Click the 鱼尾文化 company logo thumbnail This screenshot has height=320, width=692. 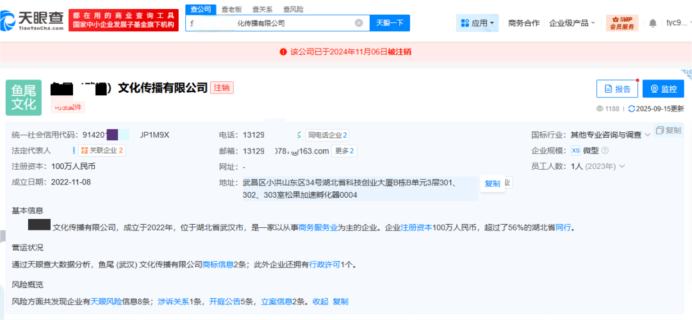24,97
